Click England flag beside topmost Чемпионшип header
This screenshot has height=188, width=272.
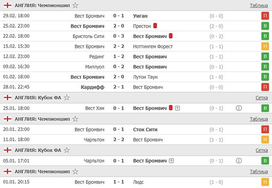pos(8,6)
